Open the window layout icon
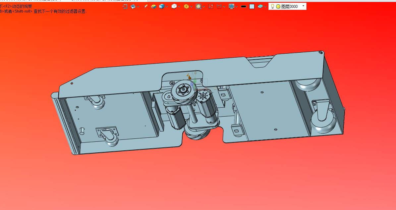The image size is (396, 210). click(133, 7)
